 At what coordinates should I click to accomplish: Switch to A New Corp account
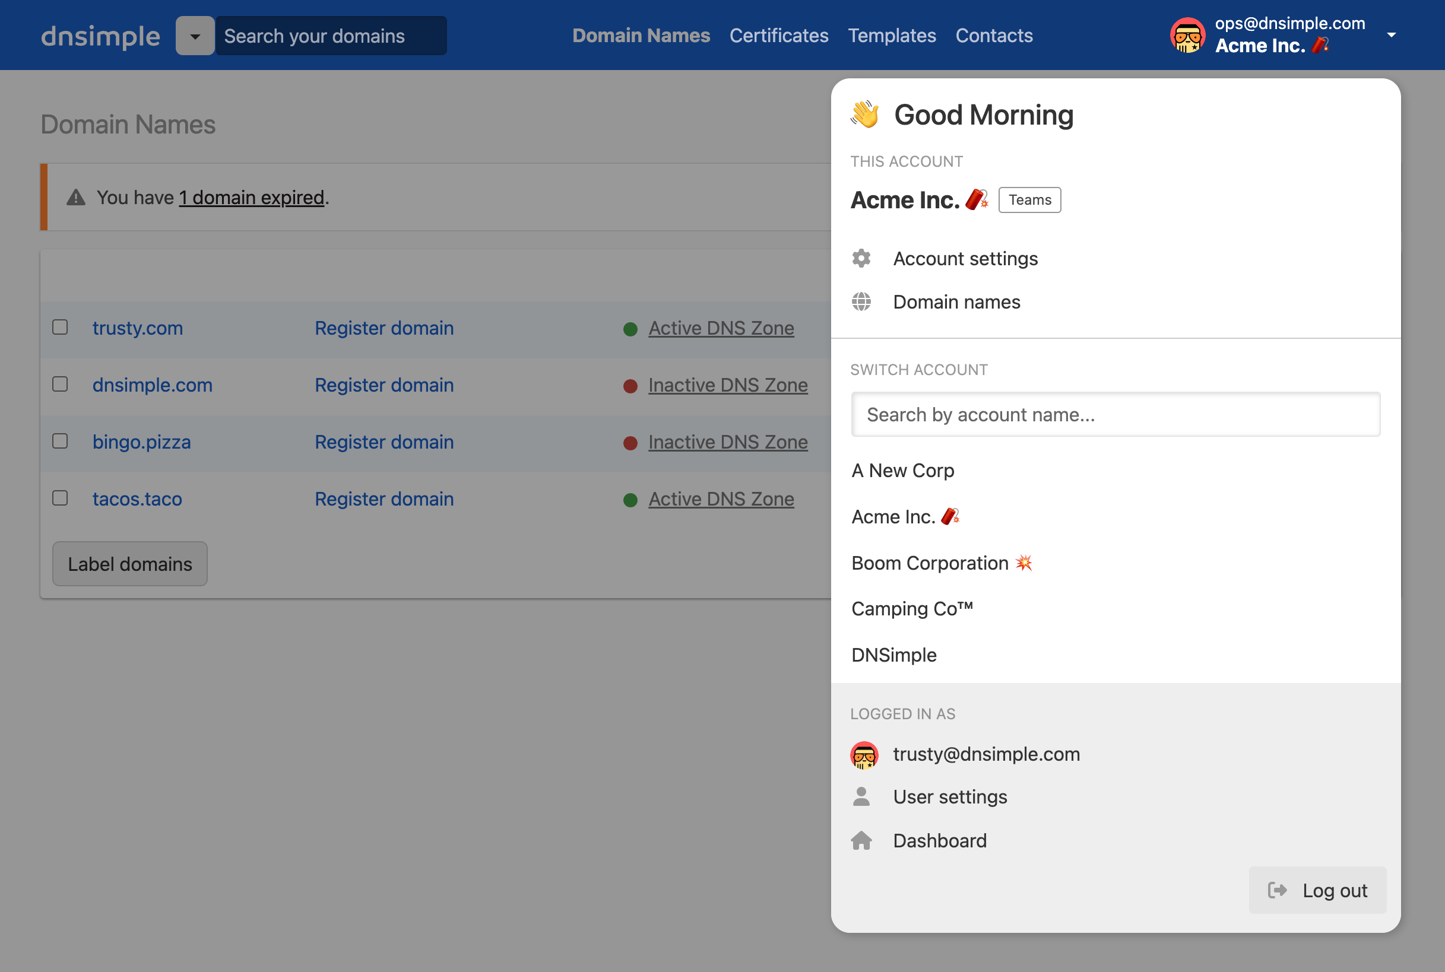pyautogui.click(x=902, y=470)
